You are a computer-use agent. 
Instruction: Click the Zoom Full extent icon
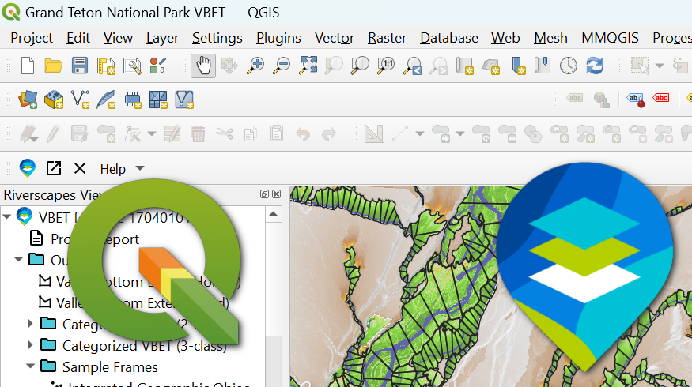[x=308, y=66]
